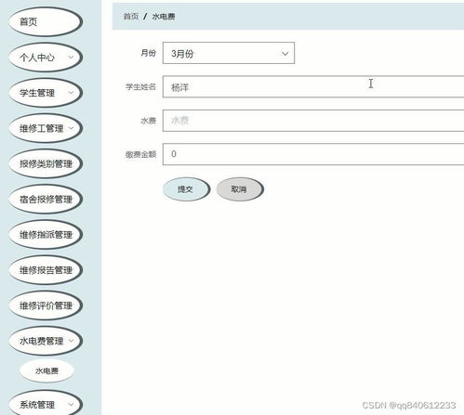
Task: Click the 提交 submit button
Action: point(186,189)
